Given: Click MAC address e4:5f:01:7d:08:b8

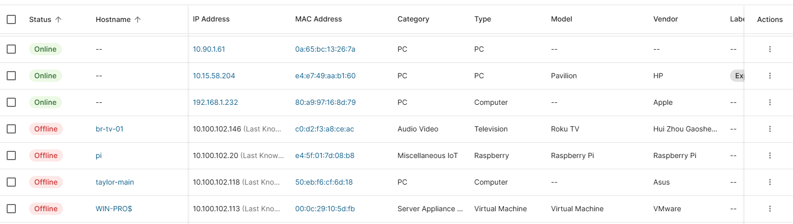Looking at the screenshot, I should [x=324, y=155].
